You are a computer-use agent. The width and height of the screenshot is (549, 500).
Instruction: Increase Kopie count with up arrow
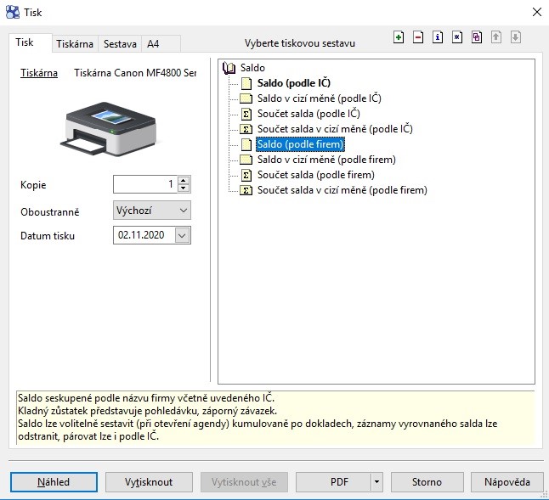click(184, 180)
